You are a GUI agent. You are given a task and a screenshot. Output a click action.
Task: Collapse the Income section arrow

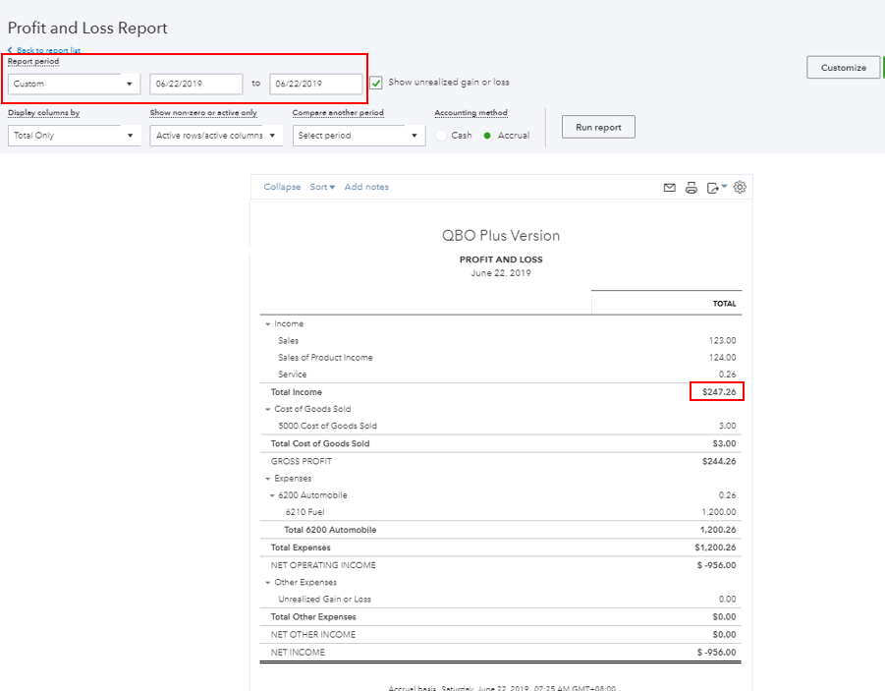coord(267,324)
